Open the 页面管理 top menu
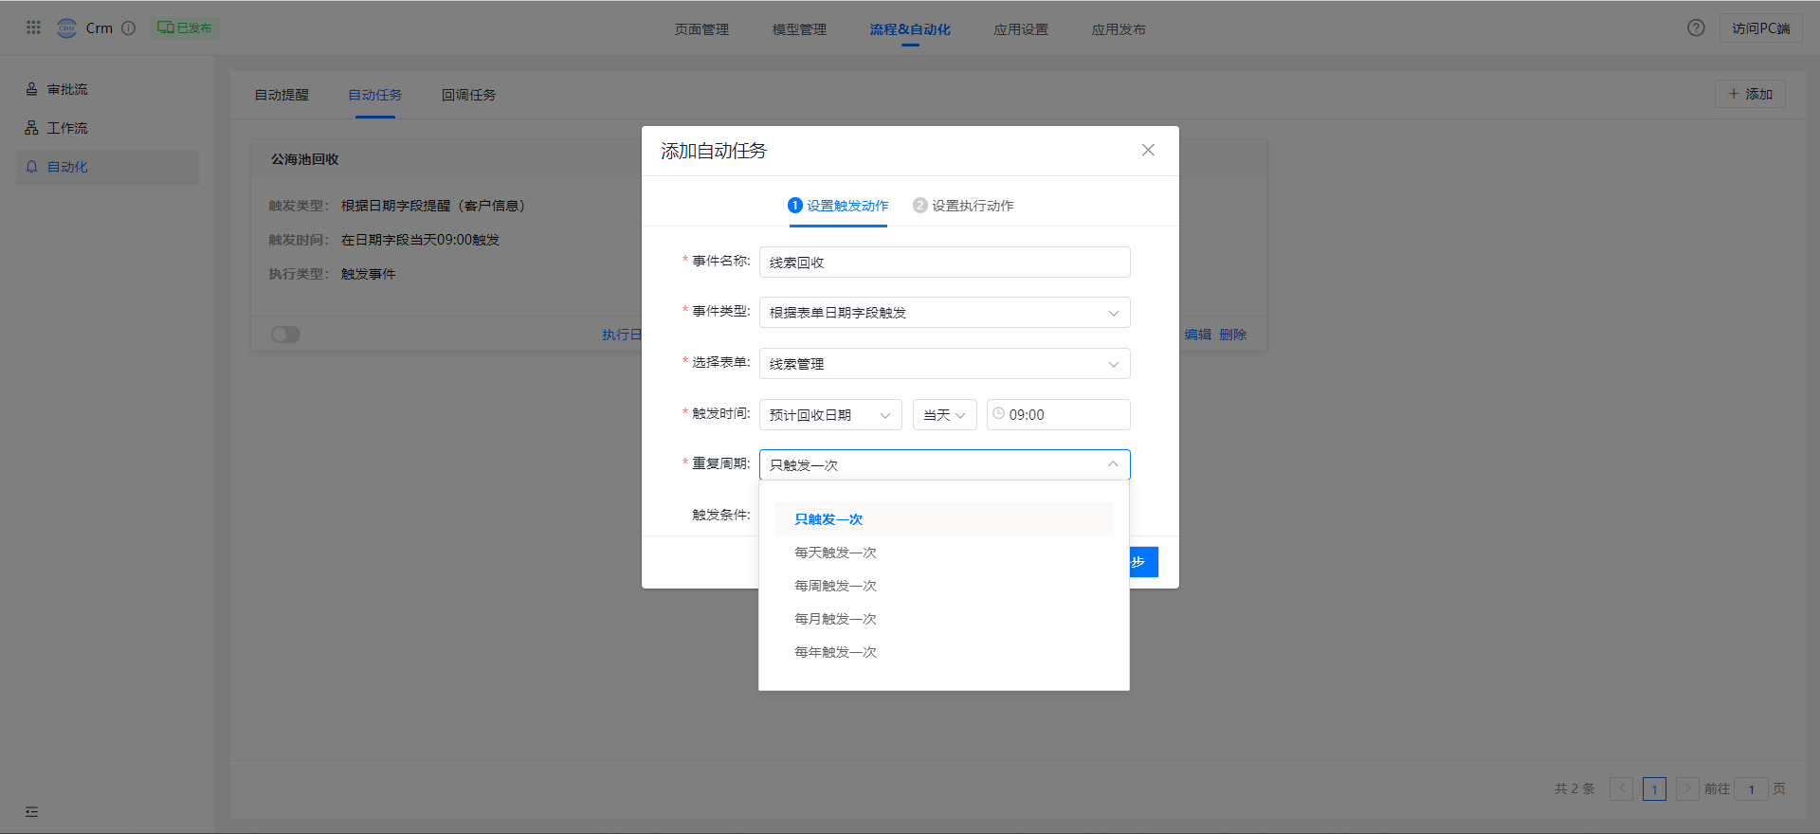Viewport: 1820px width, 834px height. coord(701,29)
